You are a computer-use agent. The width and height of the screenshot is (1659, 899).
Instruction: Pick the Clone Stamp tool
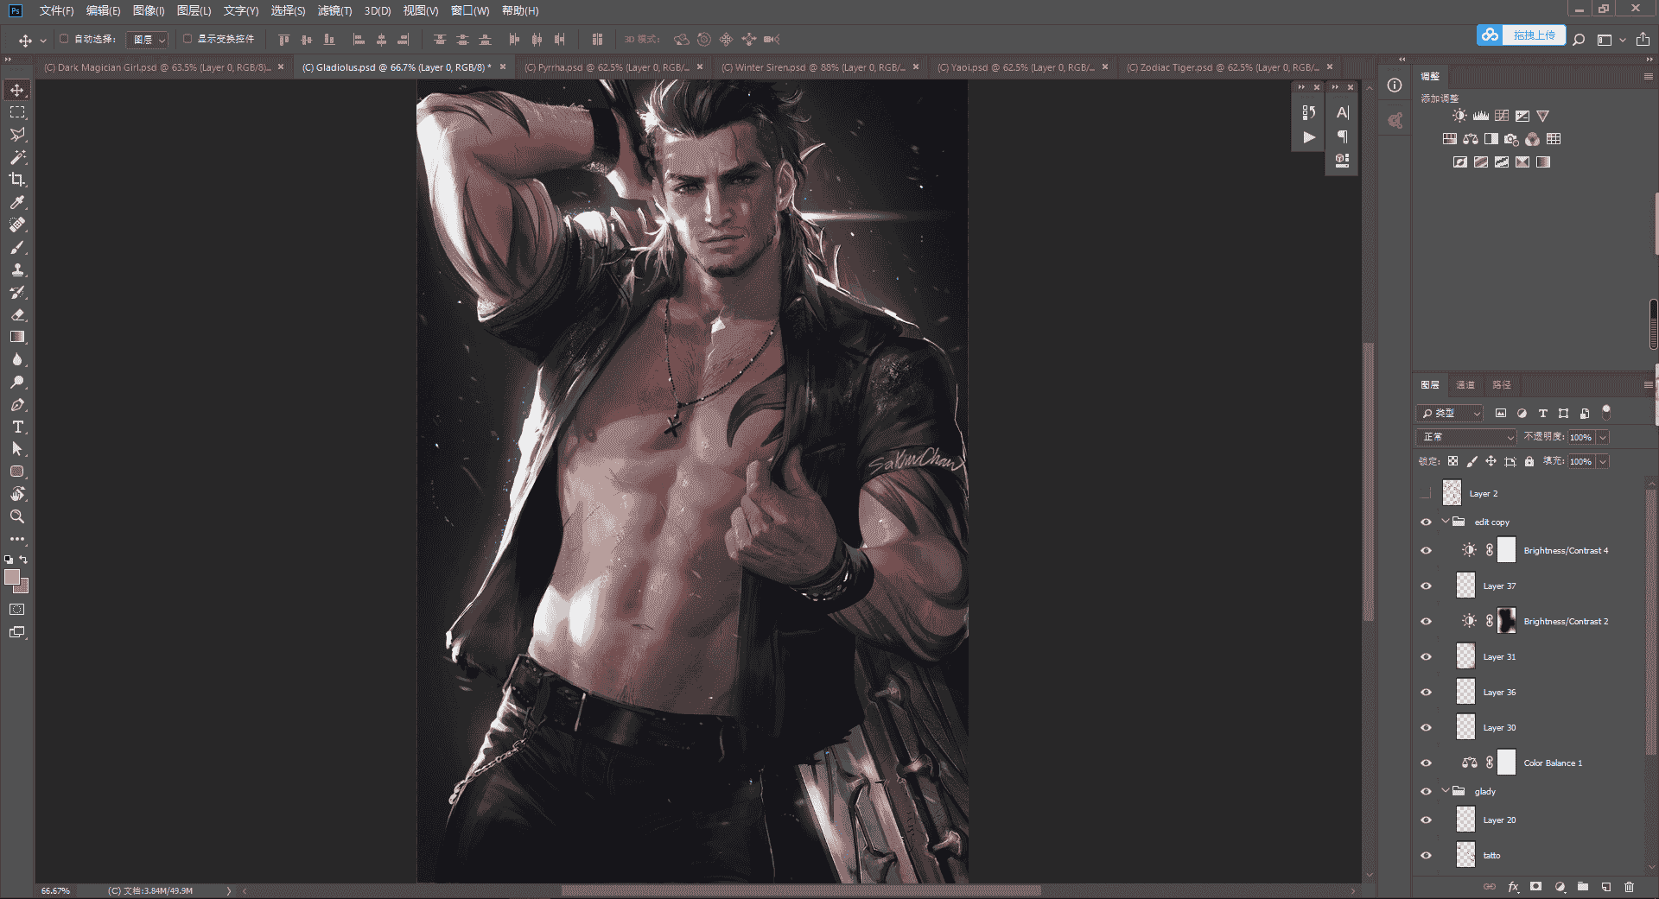pos(17,269)
